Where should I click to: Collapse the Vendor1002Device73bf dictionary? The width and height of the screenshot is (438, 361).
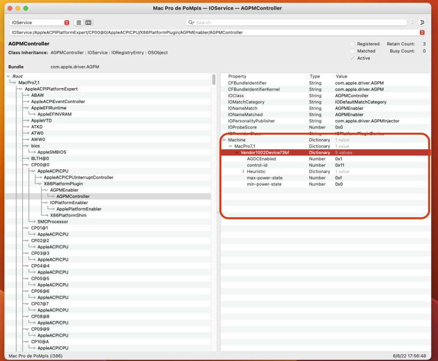tap(237, 153)
